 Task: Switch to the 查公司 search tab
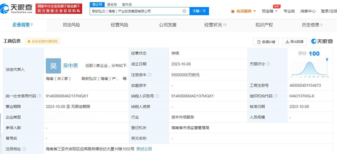pos(97,5)
